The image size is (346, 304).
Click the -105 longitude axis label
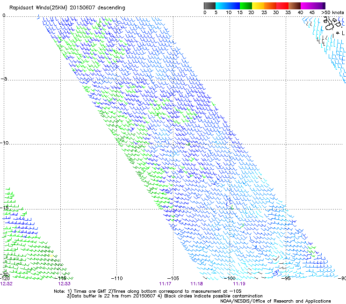173,278
